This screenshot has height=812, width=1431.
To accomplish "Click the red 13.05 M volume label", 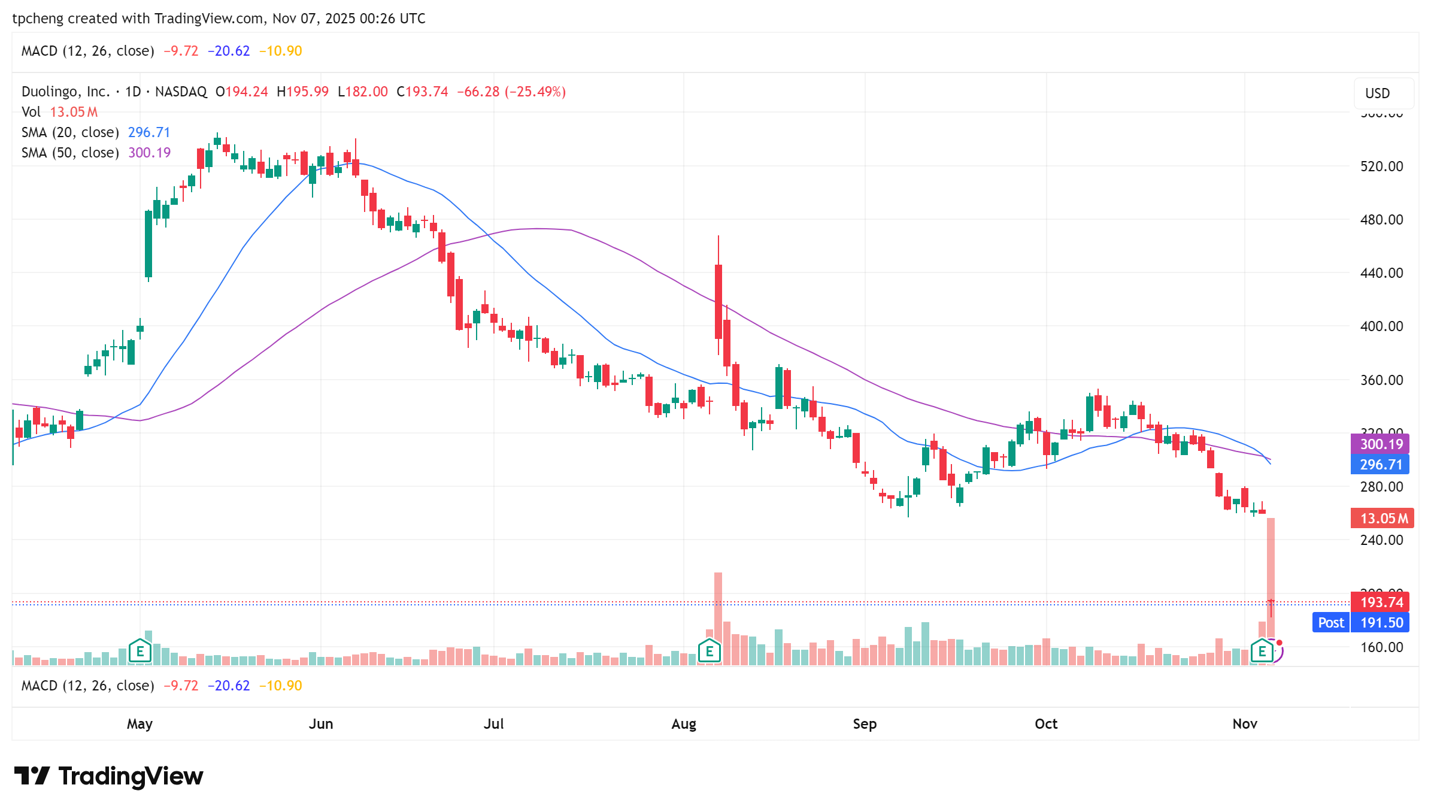I will coord(1383,518).
